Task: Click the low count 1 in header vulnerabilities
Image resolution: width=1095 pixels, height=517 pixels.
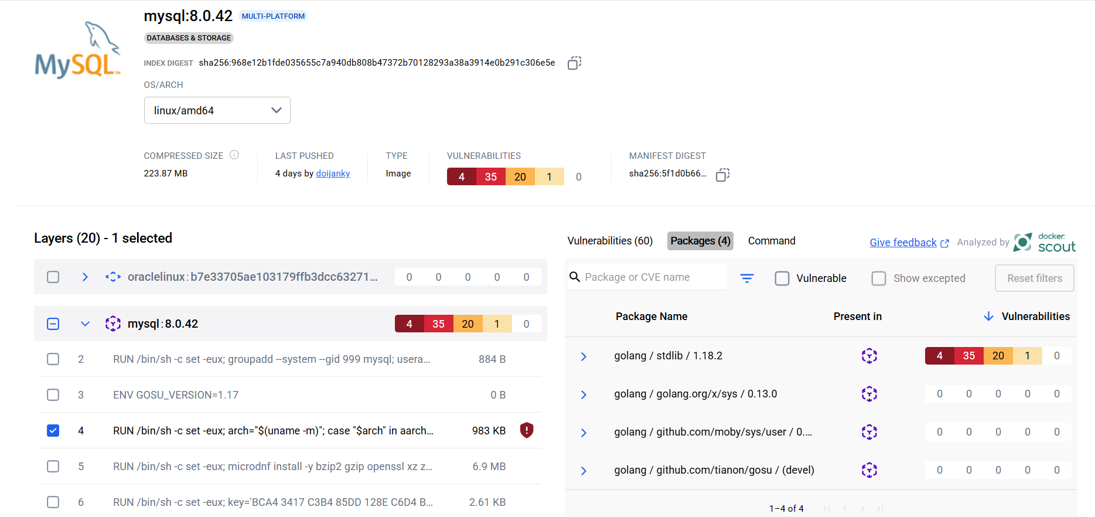Action: pos(550,176)
